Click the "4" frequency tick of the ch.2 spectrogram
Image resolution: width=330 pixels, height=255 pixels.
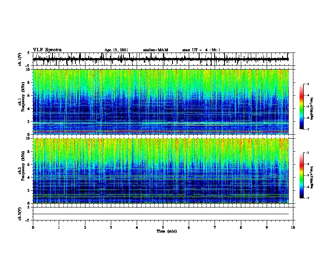29,177
